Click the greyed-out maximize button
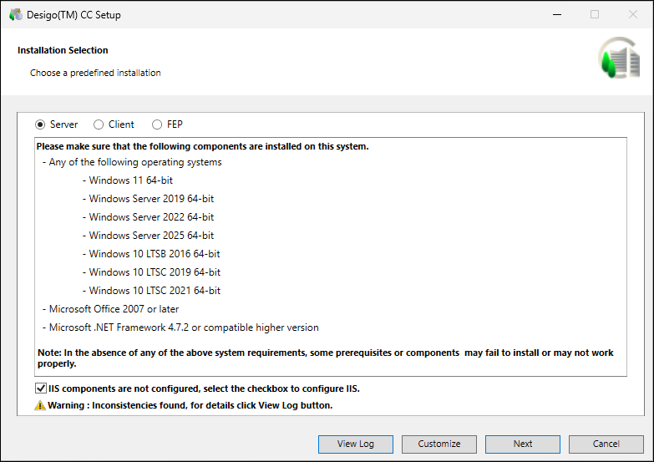This screenshot has height=462, width=654. (595, 14)
